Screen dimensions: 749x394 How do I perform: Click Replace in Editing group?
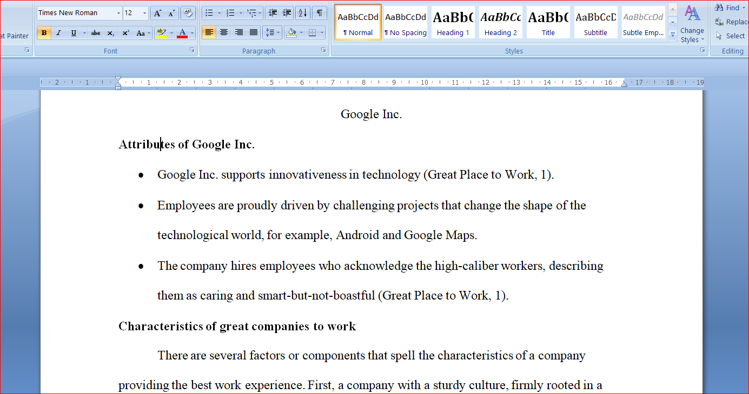[x=732, y=22]
